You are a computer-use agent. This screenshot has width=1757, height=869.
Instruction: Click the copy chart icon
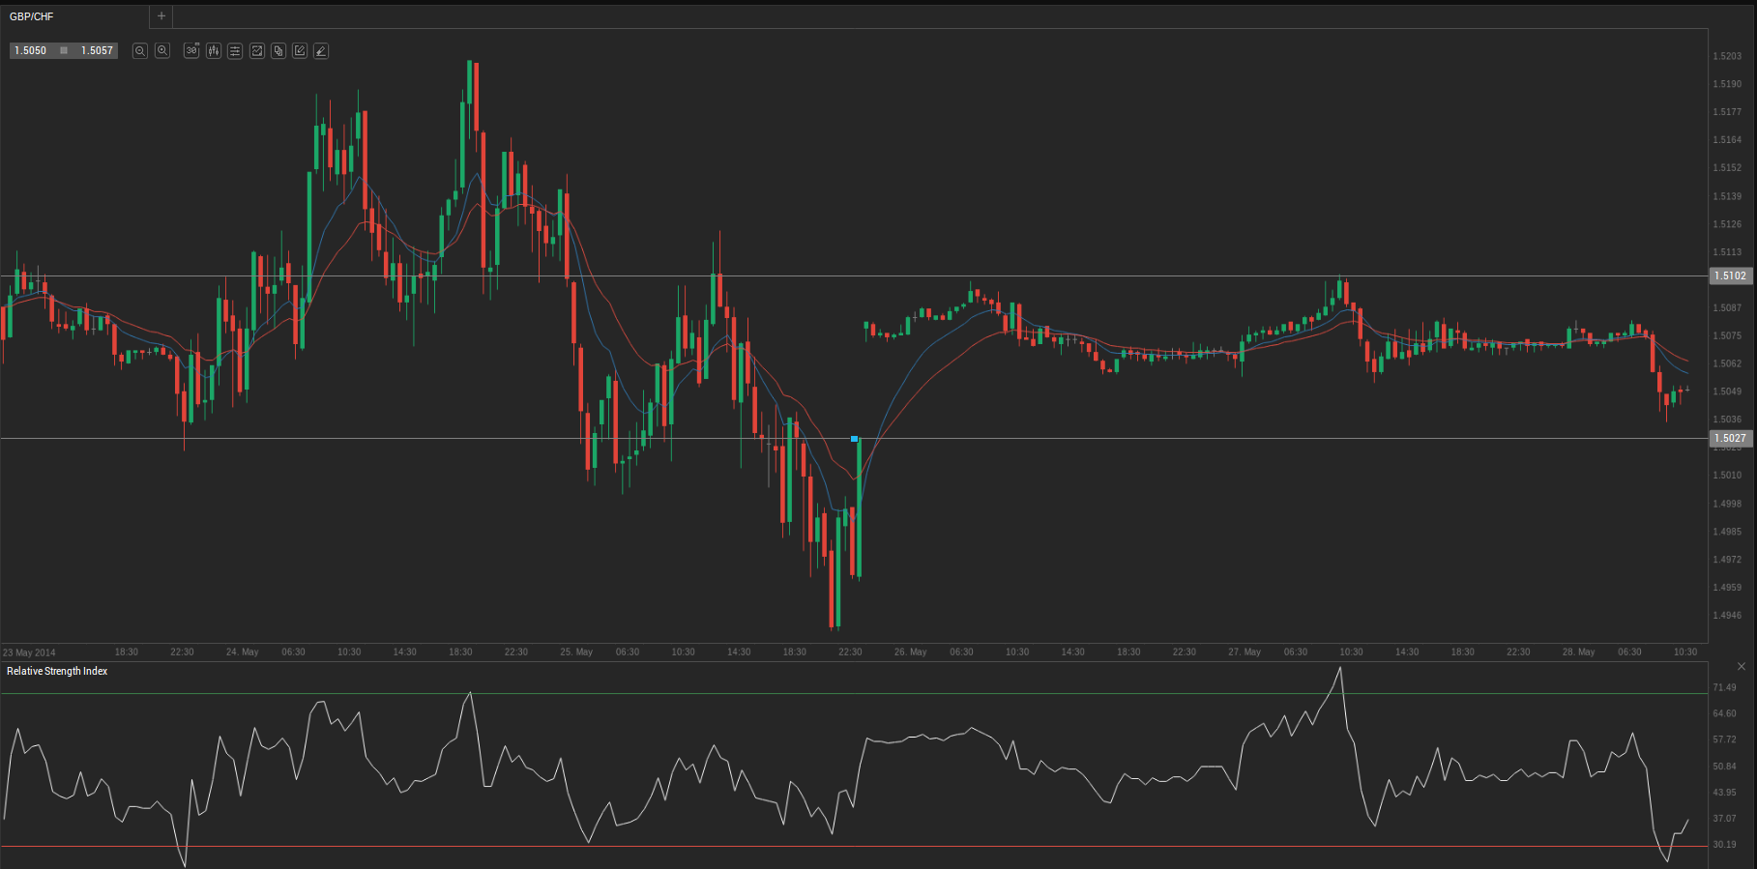pyautogui.click(x=278, y=50)
